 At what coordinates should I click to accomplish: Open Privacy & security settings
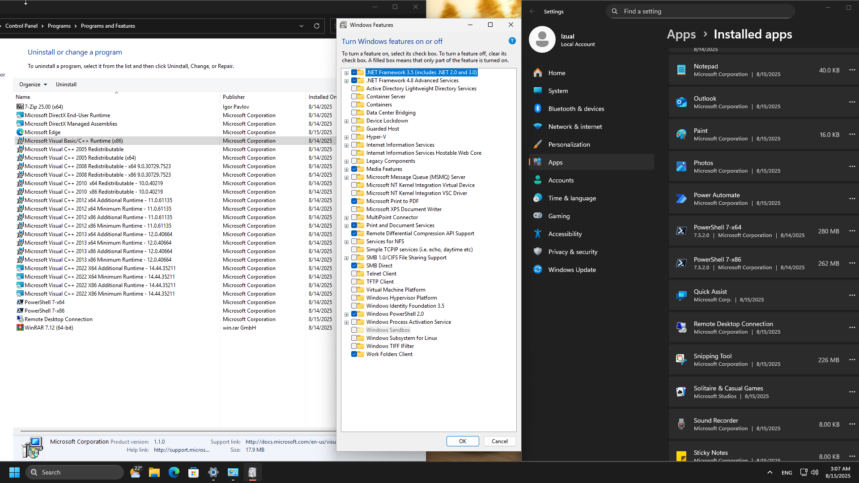[x=591, y=252]
